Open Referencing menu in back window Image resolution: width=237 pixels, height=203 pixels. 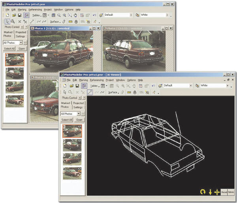coord(35,9)
